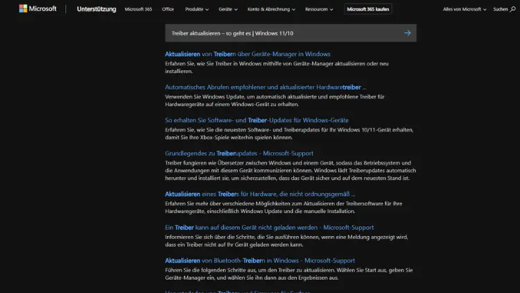Click description mentioning manuelle Installation
This screenshot has width=520, height=293.
[284, 208]
